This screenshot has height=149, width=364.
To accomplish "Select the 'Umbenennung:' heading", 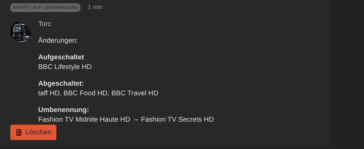I will 63,110.
